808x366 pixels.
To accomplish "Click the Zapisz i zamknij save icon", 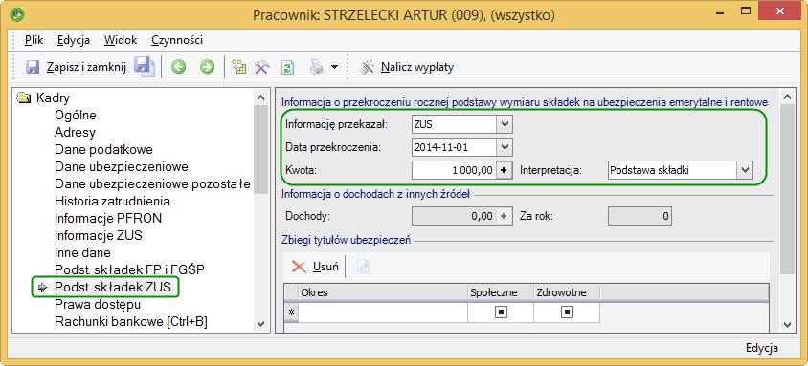I will tap(33, 67).
